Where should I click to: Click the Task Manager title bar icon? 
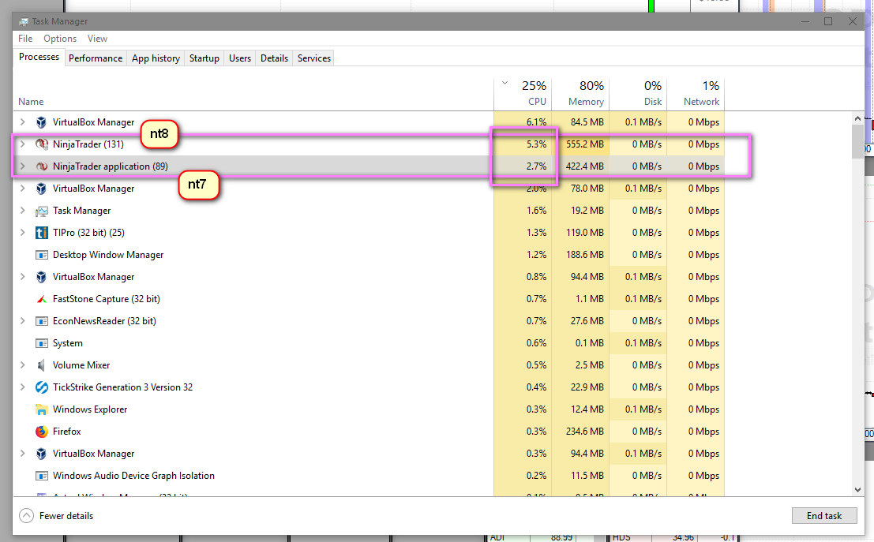[23, 22]
